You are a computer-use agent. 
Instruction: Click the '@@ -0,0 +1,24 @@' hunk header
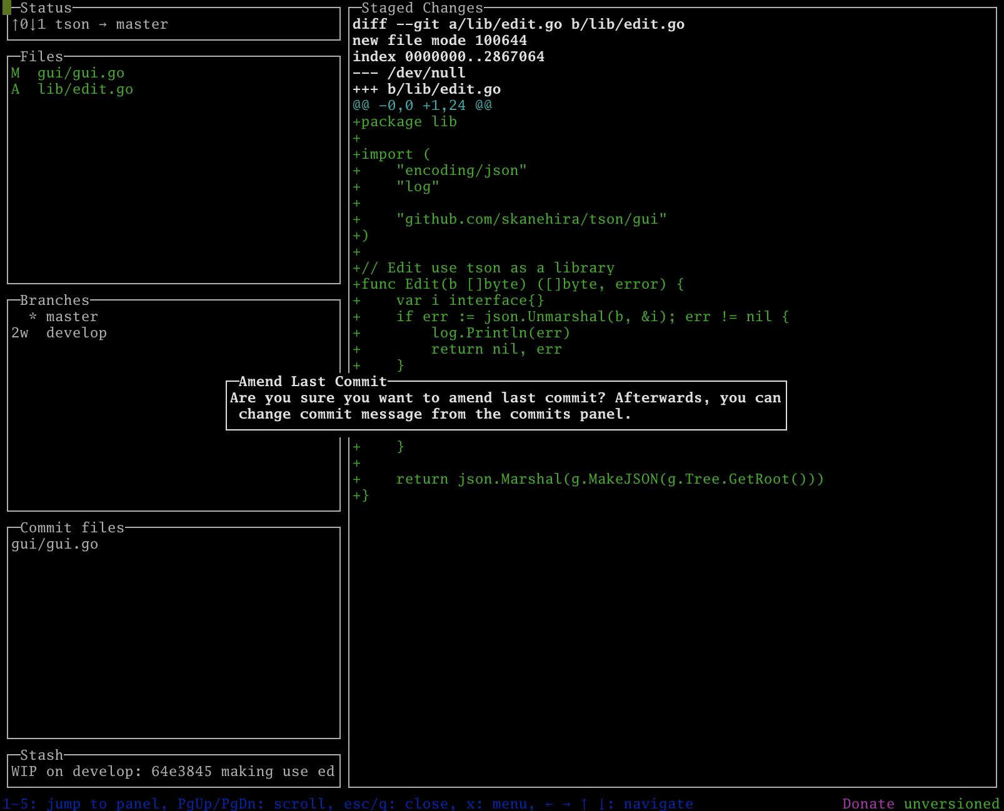(423, 106)
